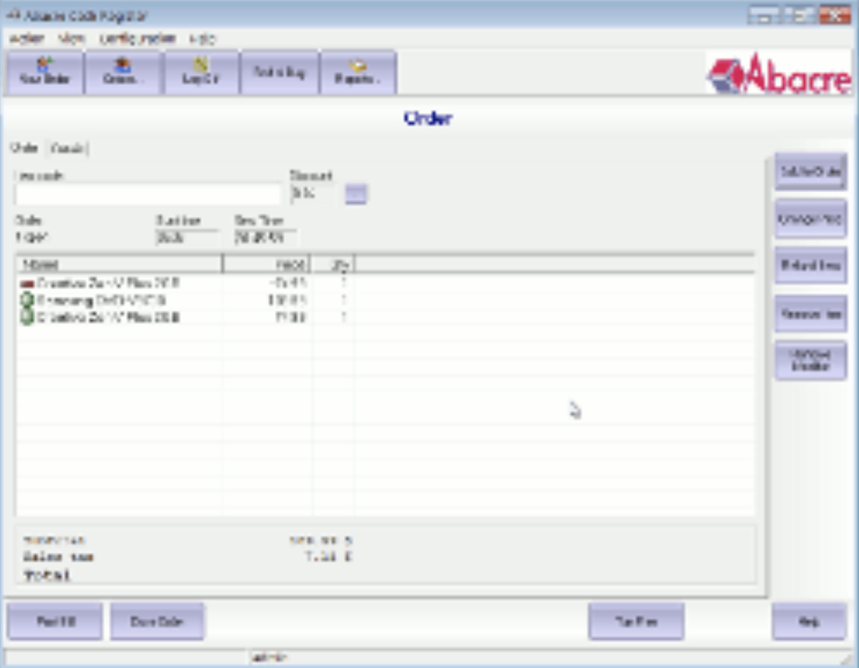This screenshot has height=668, width=859.
Task: Click the price cell of the Samsung row
Action: click(267, 300)
